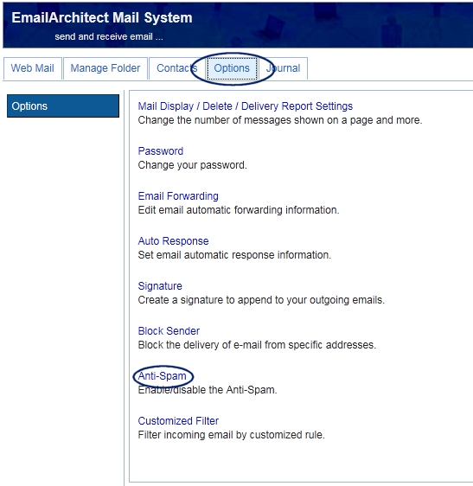Click 'Filter incoming email by customized rule.' text
Image resolution: width=473 pixels, height=486 pixels.
click(231, 435)
